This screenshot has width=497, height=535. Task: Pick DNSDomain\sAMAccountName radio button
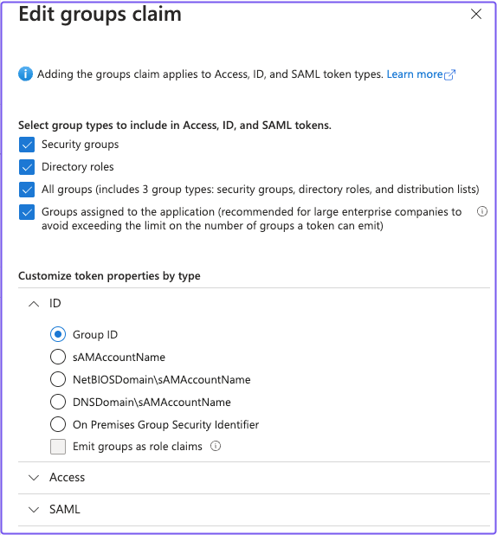click(58, 403)
